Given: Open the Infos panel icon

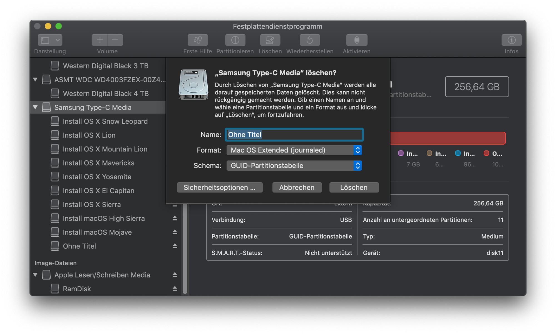Looking at the screenshot, I should 511,40.
